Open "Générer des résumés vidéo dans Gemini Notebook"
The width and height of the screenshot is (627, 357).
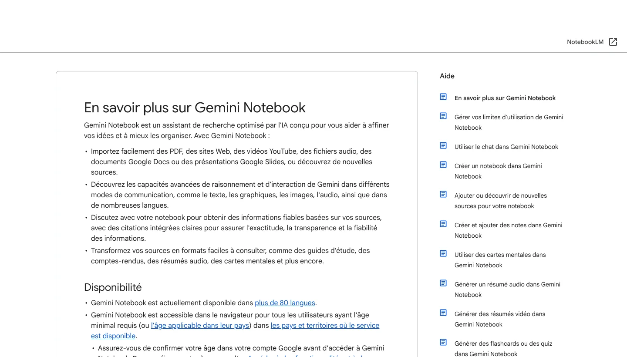(x=500, y=319)
